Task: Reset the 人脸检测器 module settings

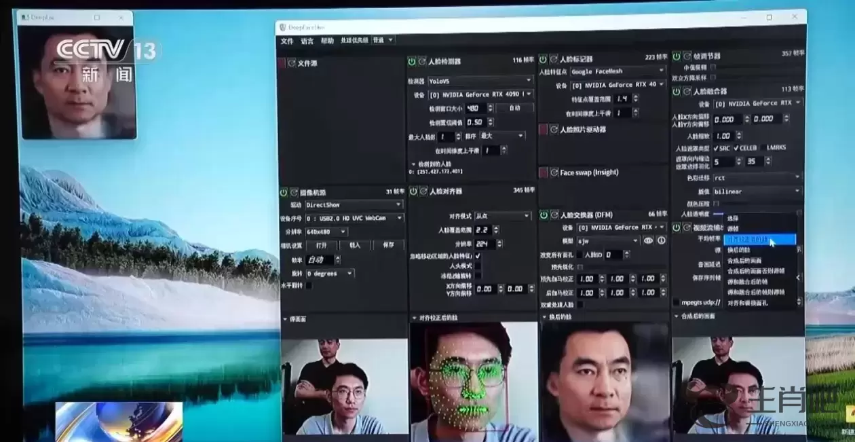Action: tap(421, 62)
